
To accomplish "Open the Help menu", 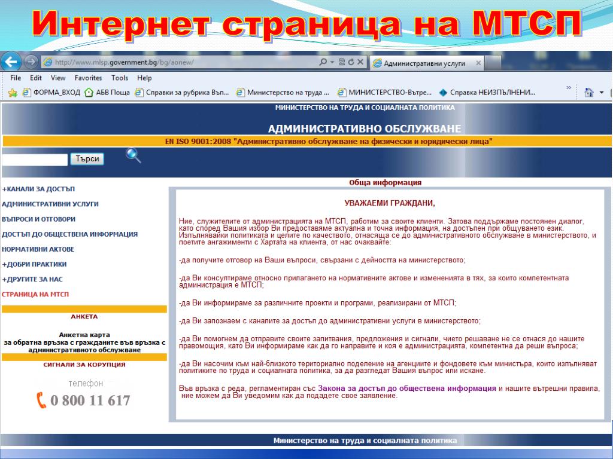I will pos(144,78).
